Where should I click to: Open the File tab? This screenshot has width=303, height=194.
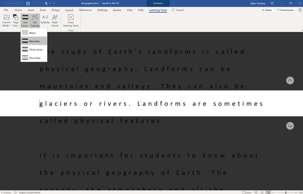[x=6, y=10]
